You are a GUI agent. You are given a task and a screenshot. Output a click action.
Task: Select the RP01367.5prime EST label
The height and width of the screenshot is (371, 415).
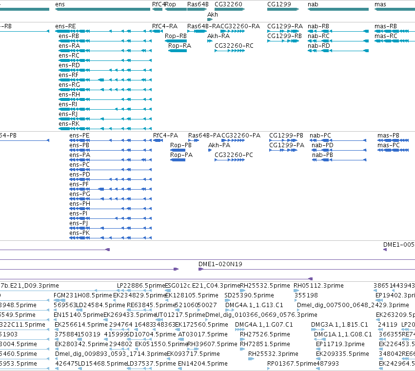(x=292, y=364)
